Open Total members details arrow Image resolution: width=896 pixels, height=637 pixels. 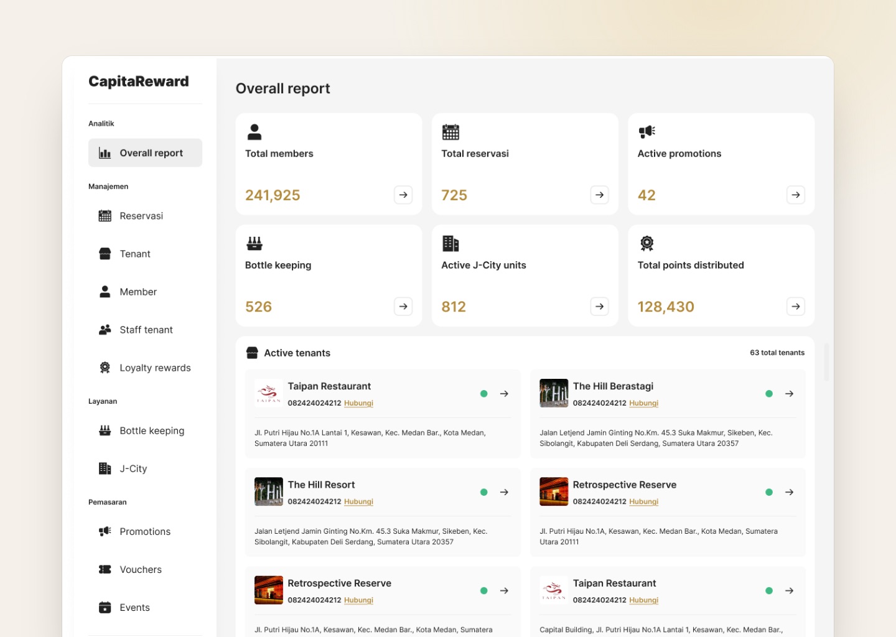[403, 195]
